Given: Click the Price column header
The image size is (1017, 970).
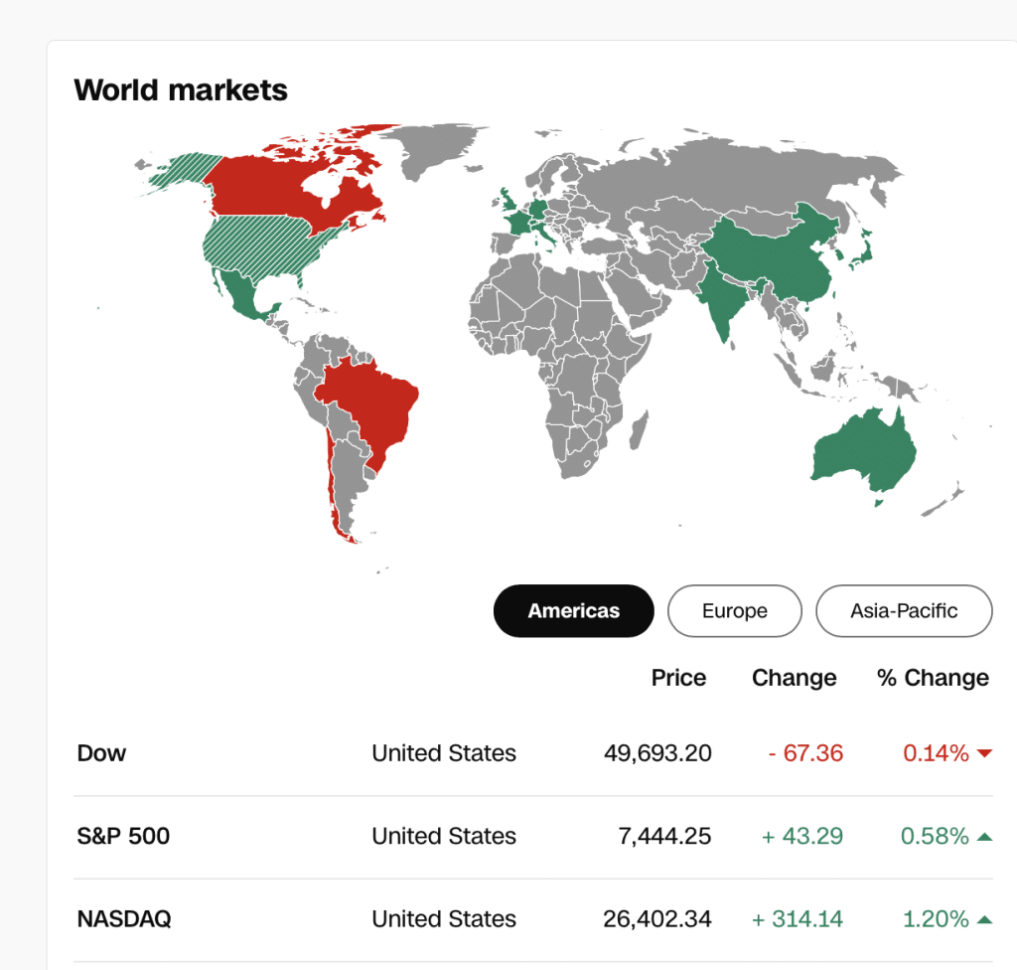Looking at the screenshot, I should (678, 678).
